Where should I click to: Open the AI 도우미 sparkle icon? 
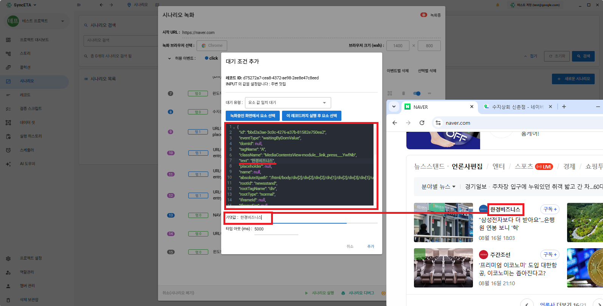coord(8,164)
